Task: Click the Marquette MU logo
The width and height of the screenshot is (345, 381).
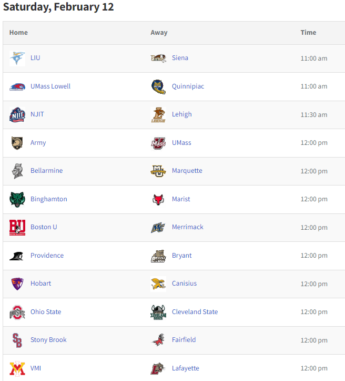Action: tap(158, 171)
